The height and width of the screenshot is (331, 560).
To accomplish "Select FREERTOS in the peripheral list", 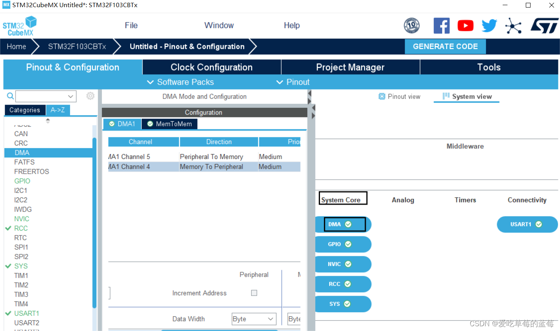I will point(31,172).
